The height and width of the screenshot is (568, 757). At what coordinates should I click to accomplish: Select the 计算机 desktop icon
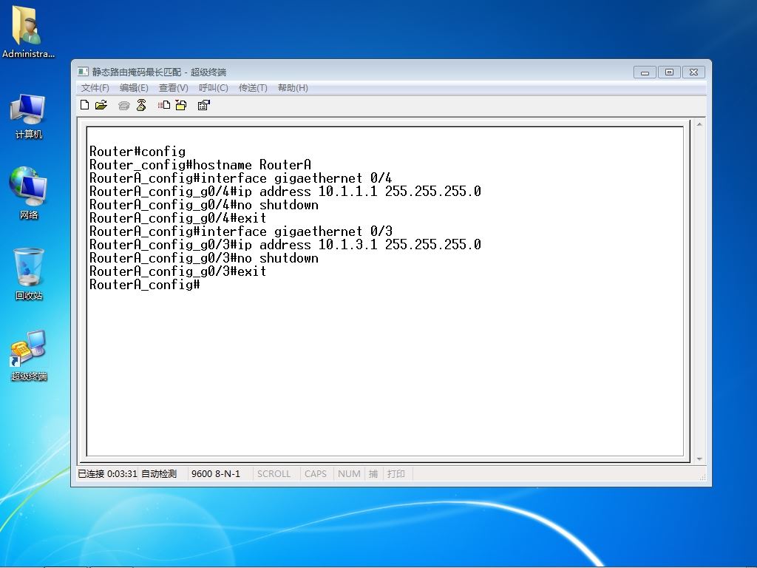[x=29, y=116]
